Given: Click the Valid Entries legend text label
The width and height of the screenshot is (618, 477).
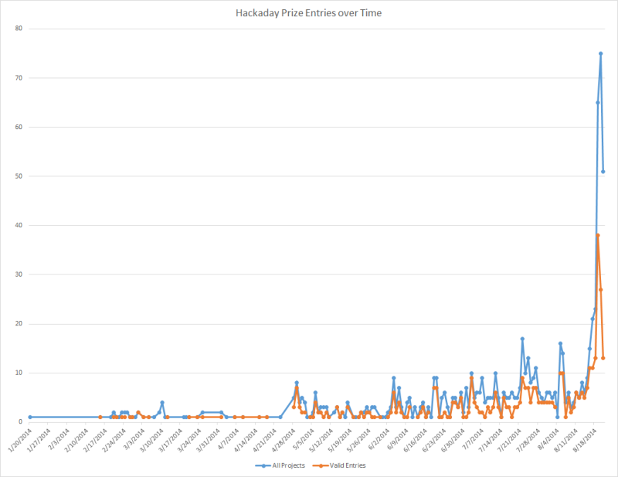Looking at the screenshot, I should coord(349,465).
